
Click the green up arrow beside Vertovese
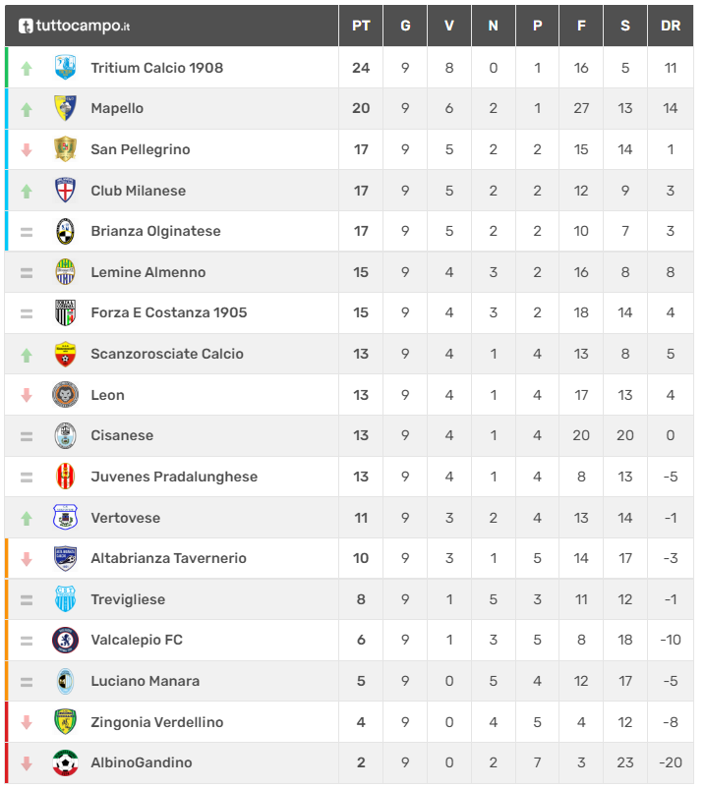coord(27,518)
